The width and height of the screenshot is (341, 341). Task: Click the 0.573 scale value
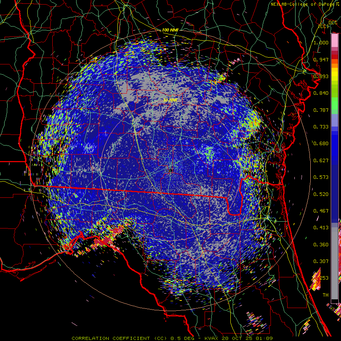pos(321,177)
